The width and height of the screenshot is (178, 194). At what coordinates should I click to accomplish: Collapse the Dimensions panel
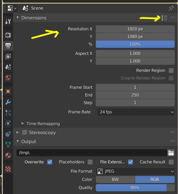point(18,18)
